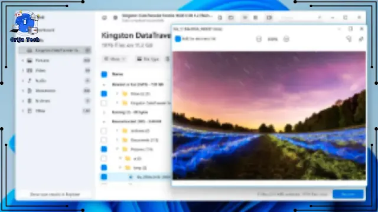
Task: Check the Documents folder checkbox
Action: pyautogui.click(x=104, y=140)
